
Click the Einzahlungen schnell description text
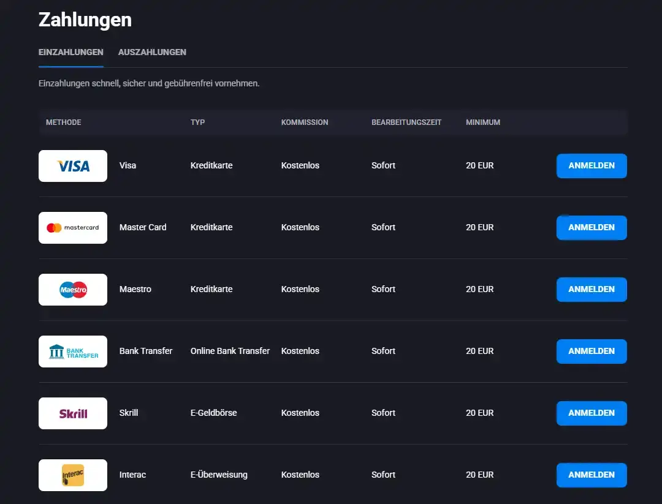pos(148,83)
